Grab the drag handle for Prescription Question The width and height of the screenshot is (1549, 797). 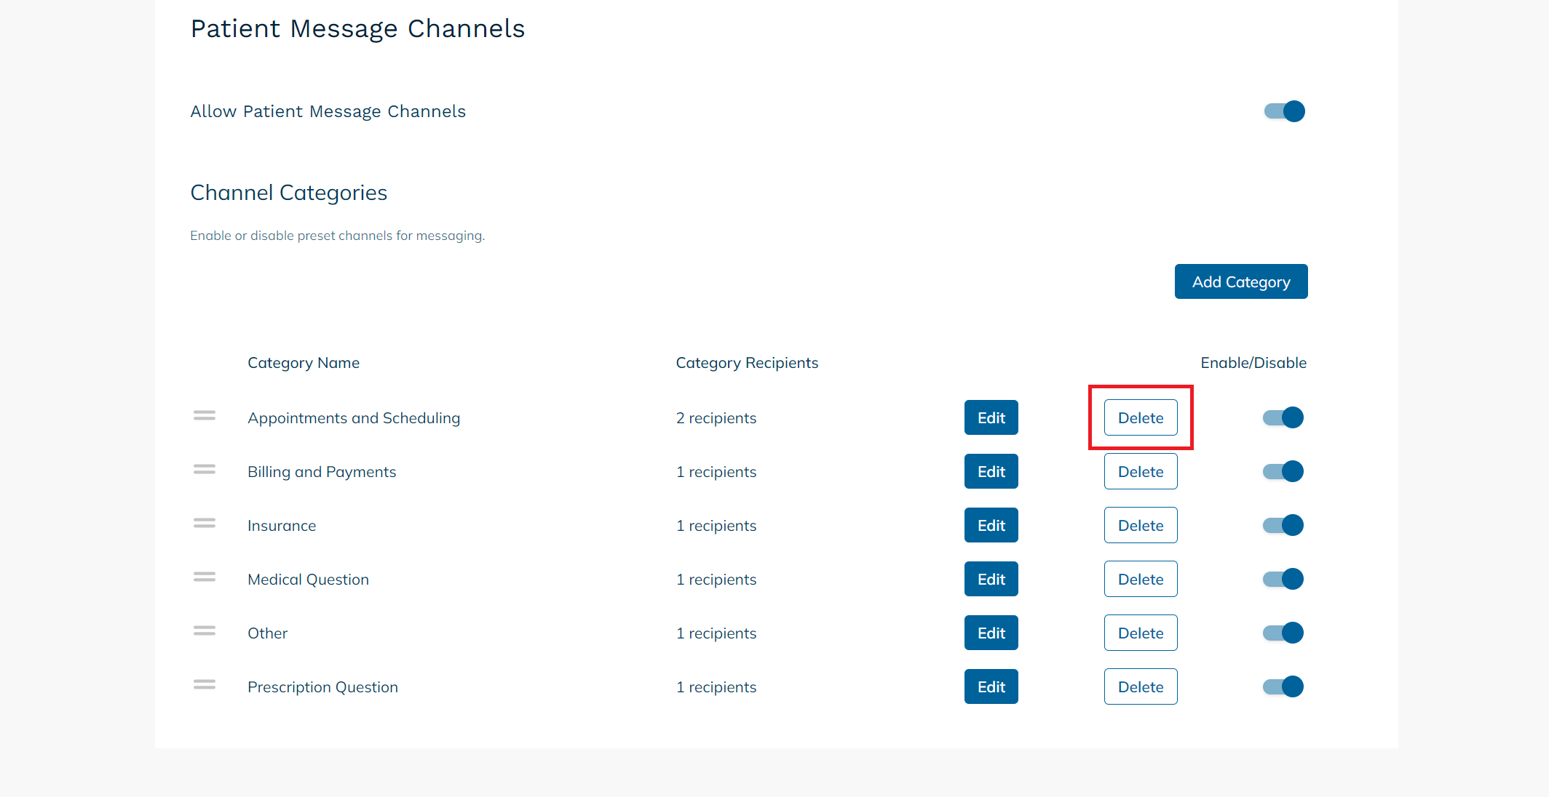205,685
